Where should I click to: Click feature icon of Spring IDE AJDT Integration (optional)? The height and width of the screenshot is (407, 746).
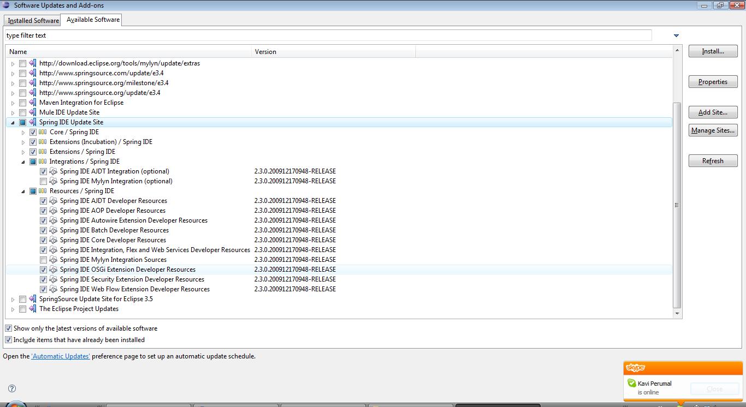click(53, 171)
